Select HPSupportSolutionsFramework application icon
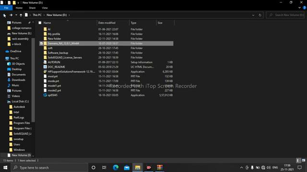 45,72
